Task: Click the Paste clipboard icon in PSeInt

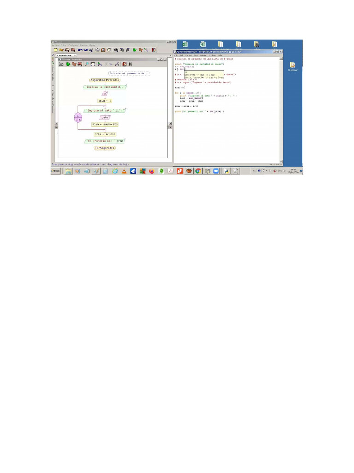Action: coord(103,50)
